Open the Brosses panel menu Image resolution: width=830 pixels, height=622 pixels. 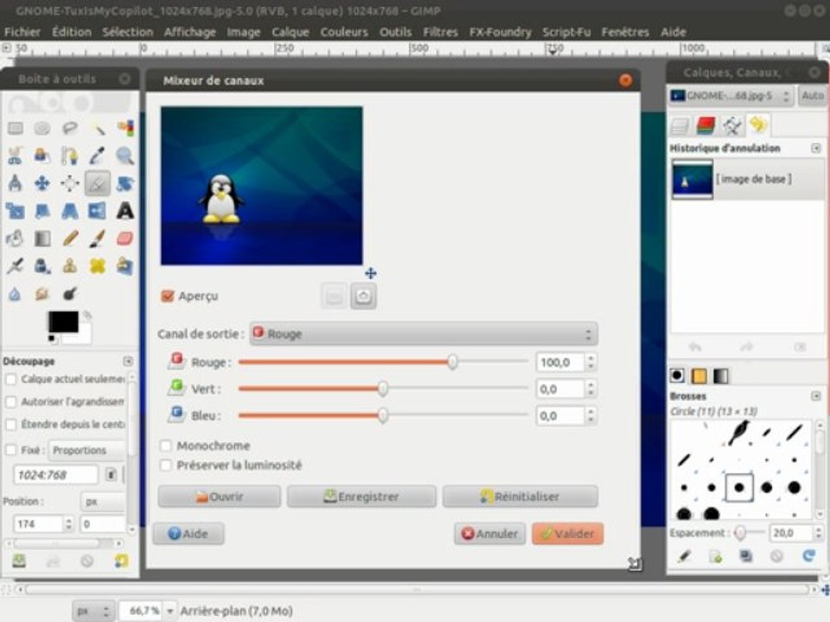pyautogui.click(x=815, y=396)
